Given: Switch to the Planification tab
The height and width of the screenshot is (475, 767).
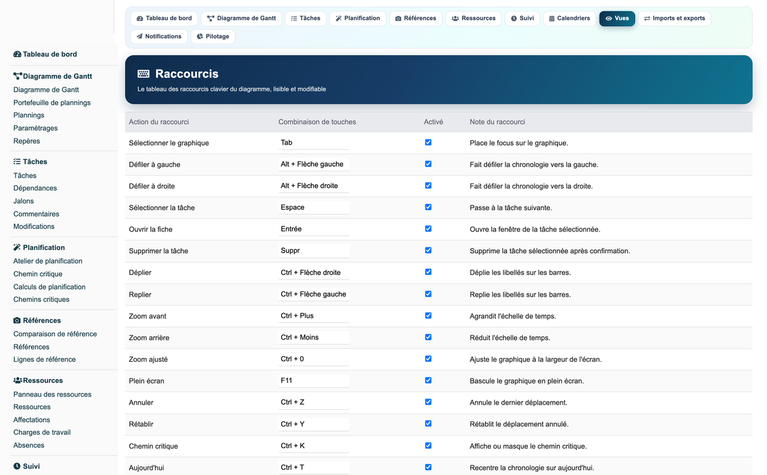Looking at the screenshot, I should pyautogui.click(x=358, y=19).
